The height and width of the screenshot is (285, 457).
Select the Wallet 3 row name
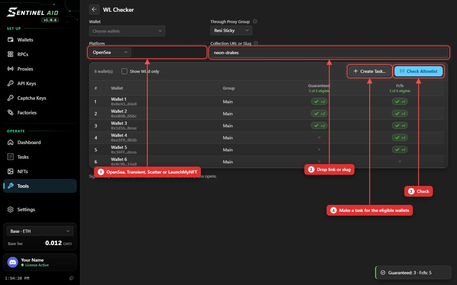[x=119, y=123]
